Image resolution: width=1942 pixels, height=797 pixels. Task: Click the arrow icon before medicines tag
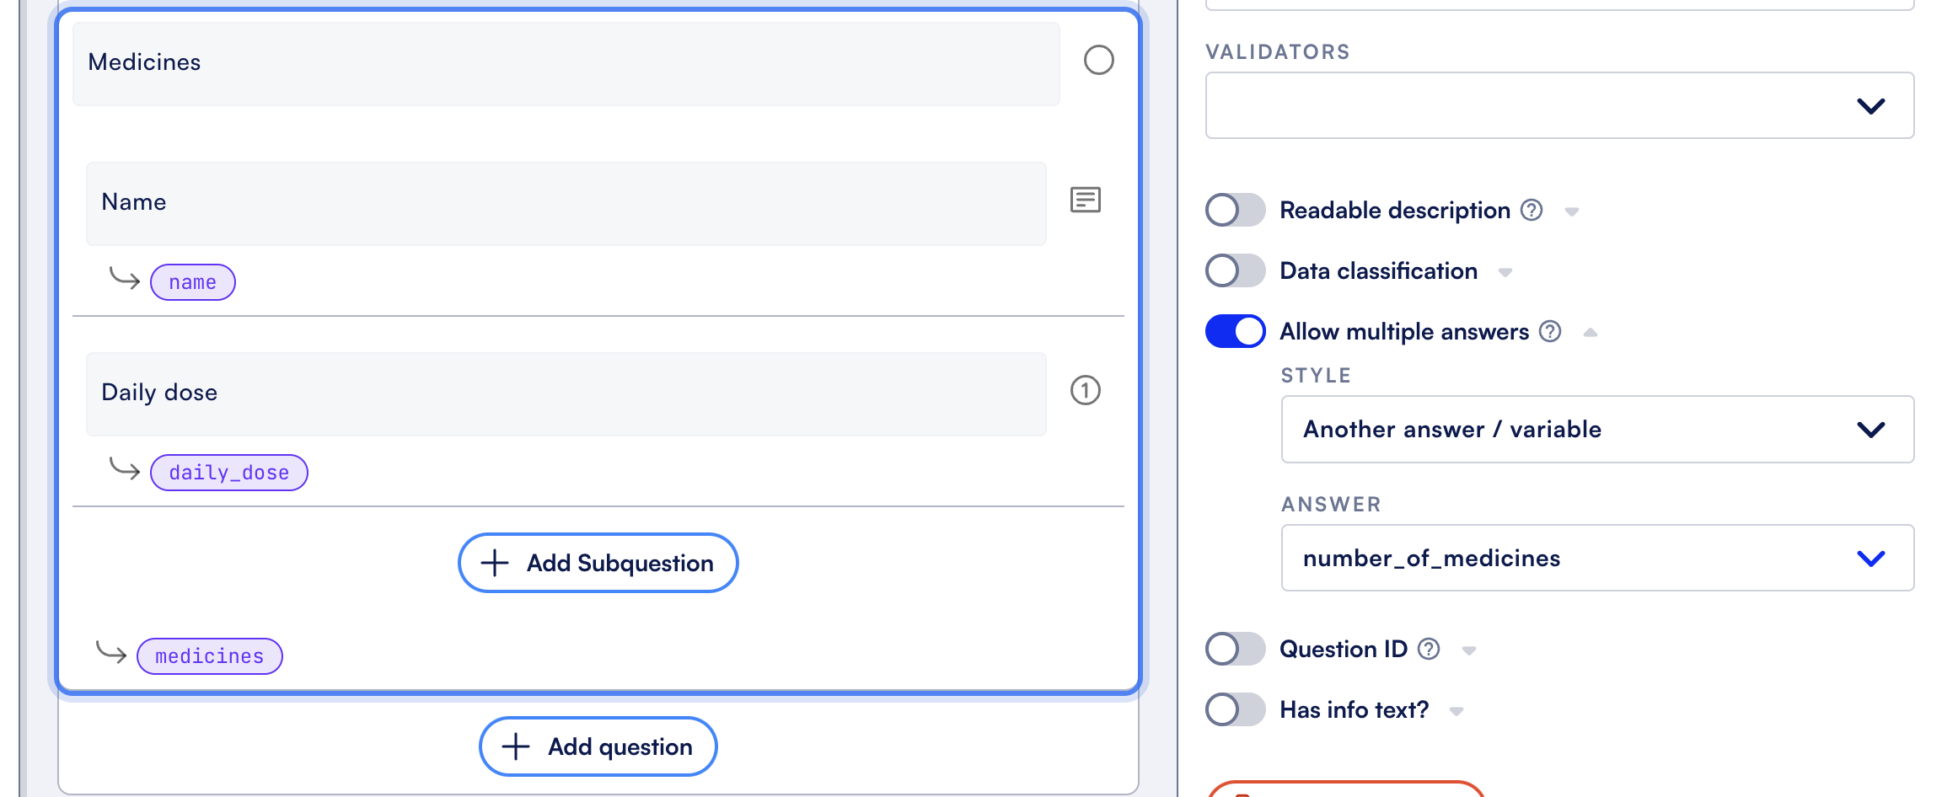click(111, 652)
